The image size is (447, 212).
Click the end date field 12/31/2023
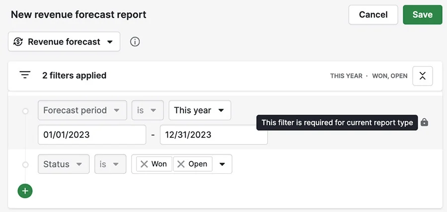click(x=214, y=135)
